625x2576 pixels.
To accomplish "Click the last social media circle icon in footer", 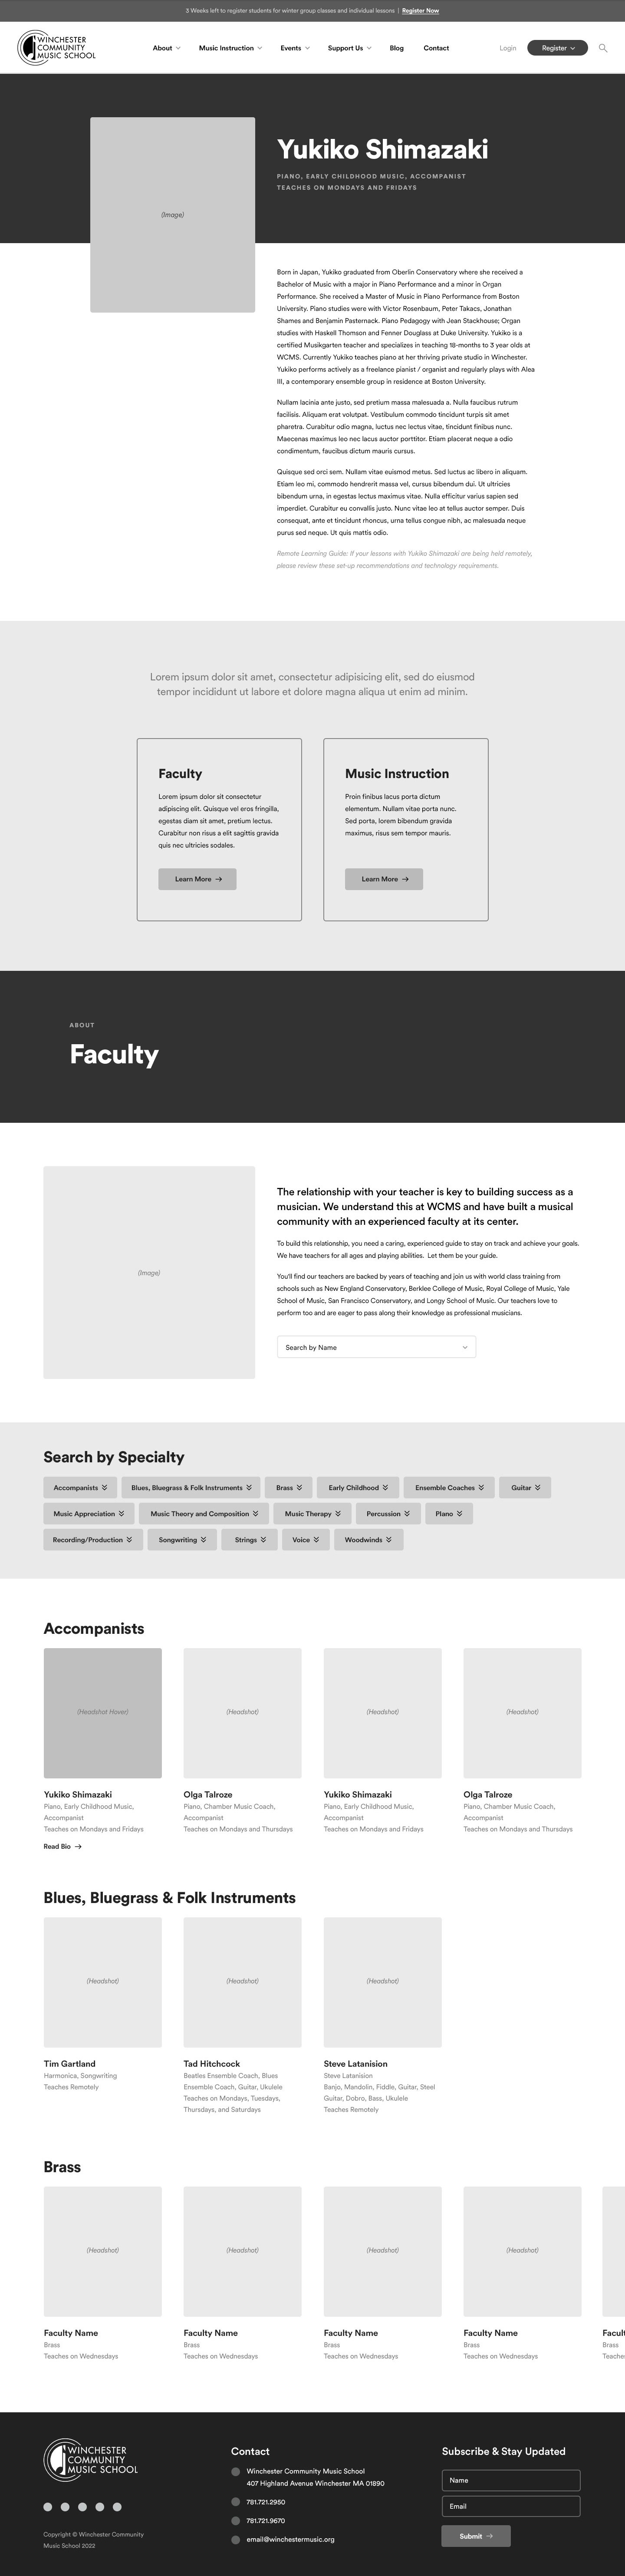I will [x=117, y=2506].
